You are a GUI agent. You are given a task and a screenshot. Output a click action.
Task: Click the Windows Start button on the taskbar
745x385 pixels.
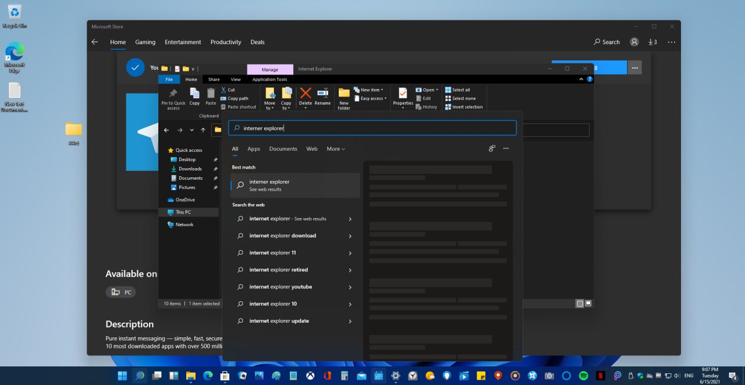tap(123, 376)
